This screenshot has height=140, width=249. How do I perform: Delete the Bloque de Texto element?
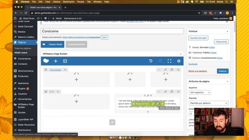click(x=162, y=104)
